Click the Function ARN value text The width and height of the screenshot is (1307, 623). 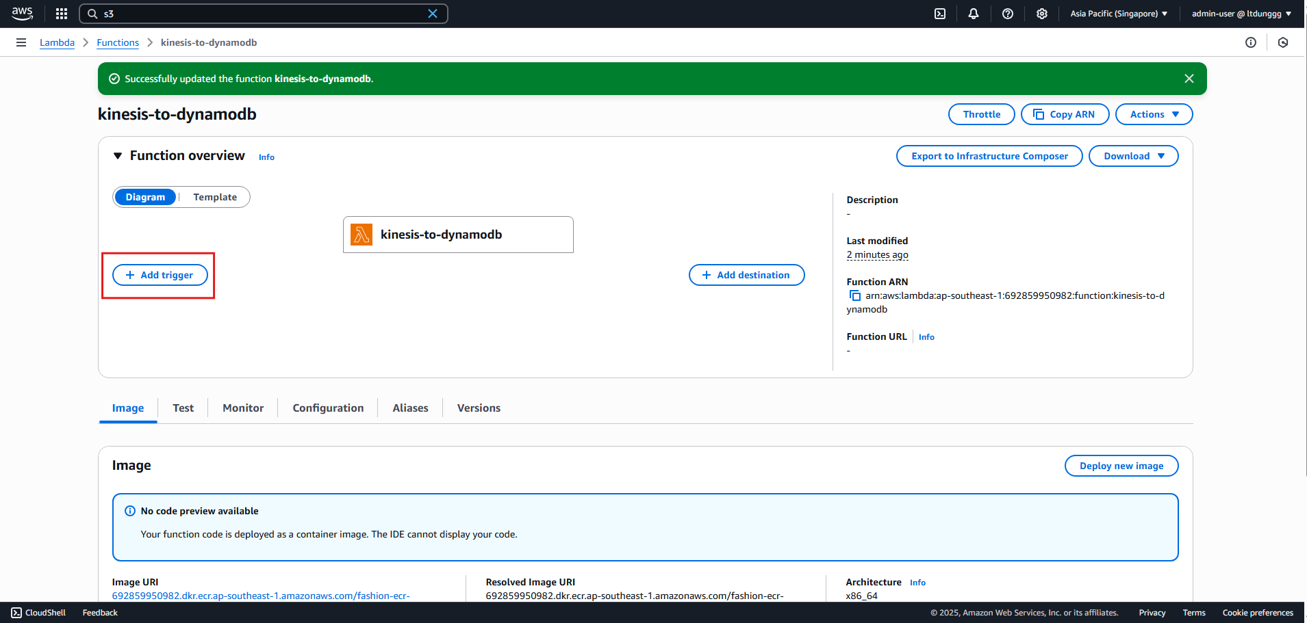pyautogui.click(x=1006, y=302)
